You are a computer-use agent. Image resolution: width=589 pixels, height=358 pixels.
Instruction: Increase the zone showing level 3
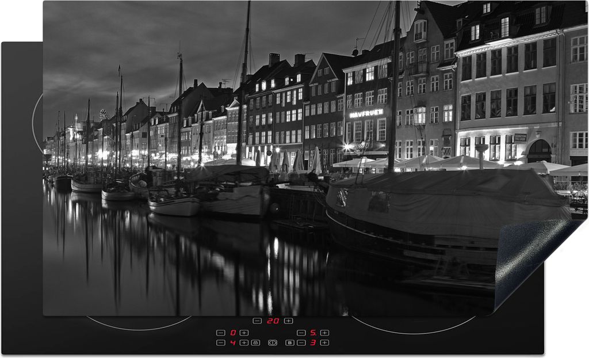pos(324,342)
